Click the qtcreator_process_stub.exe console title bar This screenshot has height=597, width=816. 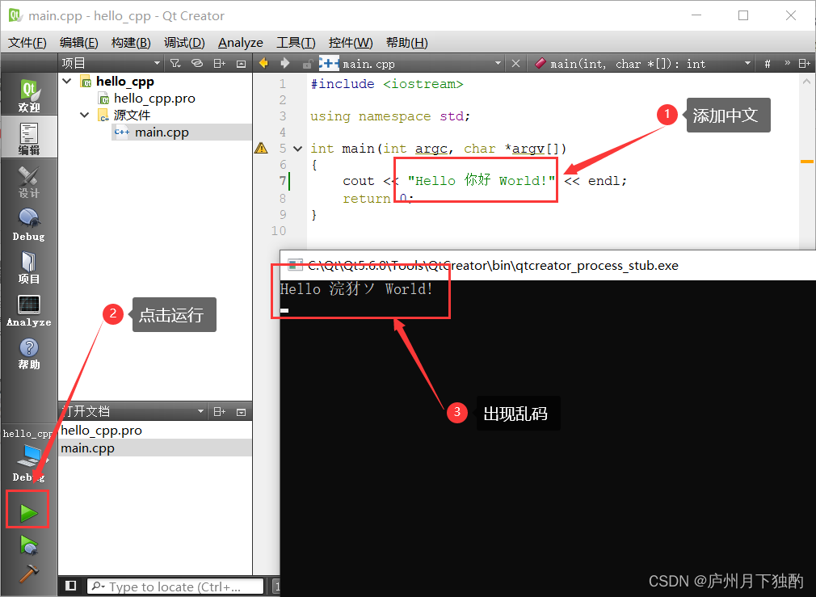point(548,266)
